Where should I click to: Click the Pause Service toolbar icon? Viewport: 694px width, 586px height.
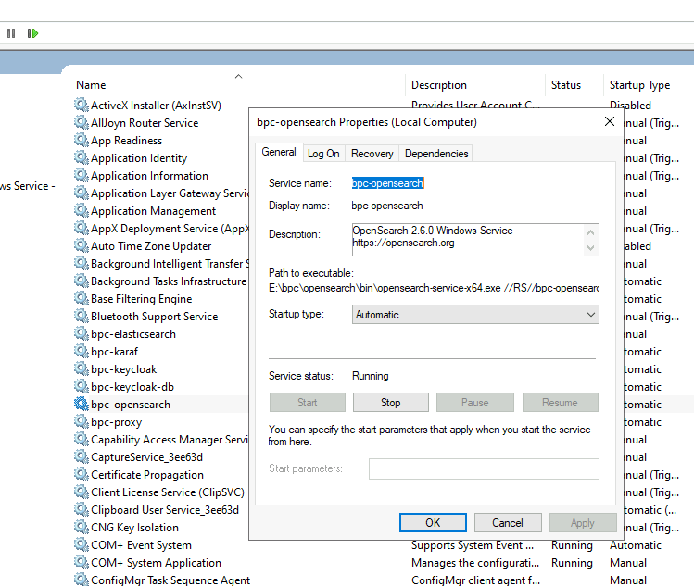[x=11, y=33]
